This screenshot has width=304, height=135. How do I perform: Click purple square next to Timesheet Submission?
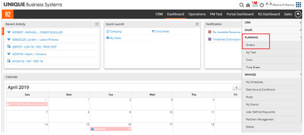coord(210,39)
